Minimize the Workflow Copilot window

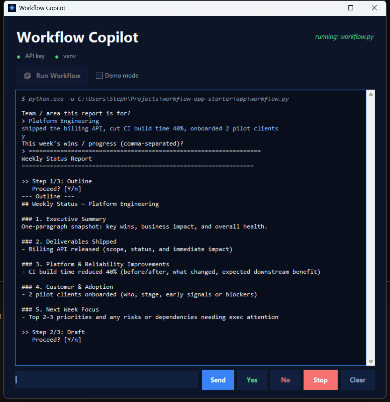327,8
